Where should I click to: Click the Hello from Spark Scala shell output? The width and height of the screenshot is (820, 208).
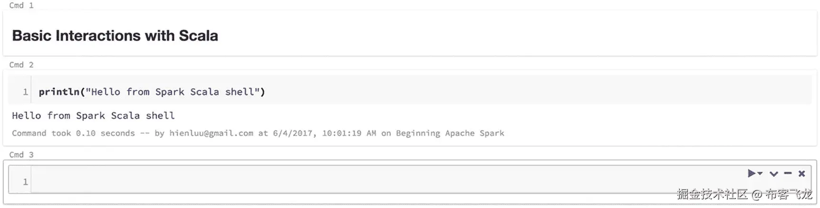pyautogui.click(x=93, y=116)
